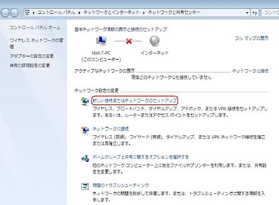Select アダプターの設定の変更 in sidebar
This screenshot has width=279, height=205.
31,56
